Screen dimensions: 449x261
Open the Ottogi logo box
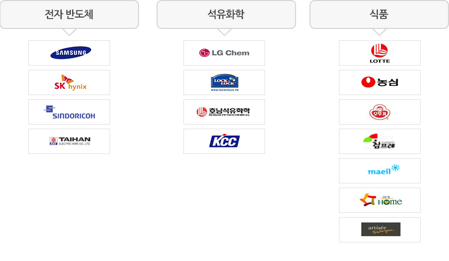coord(380,112)
